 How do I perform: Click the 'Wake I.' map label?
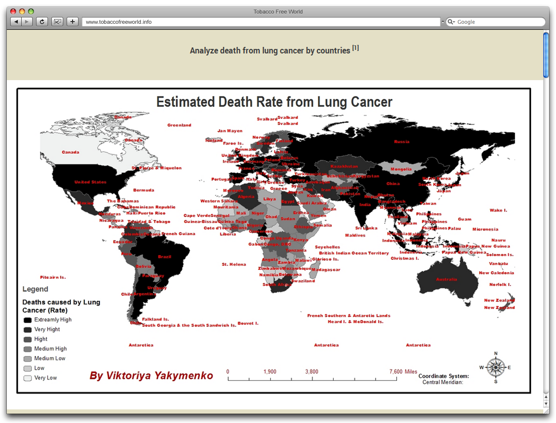coord(498,210)
